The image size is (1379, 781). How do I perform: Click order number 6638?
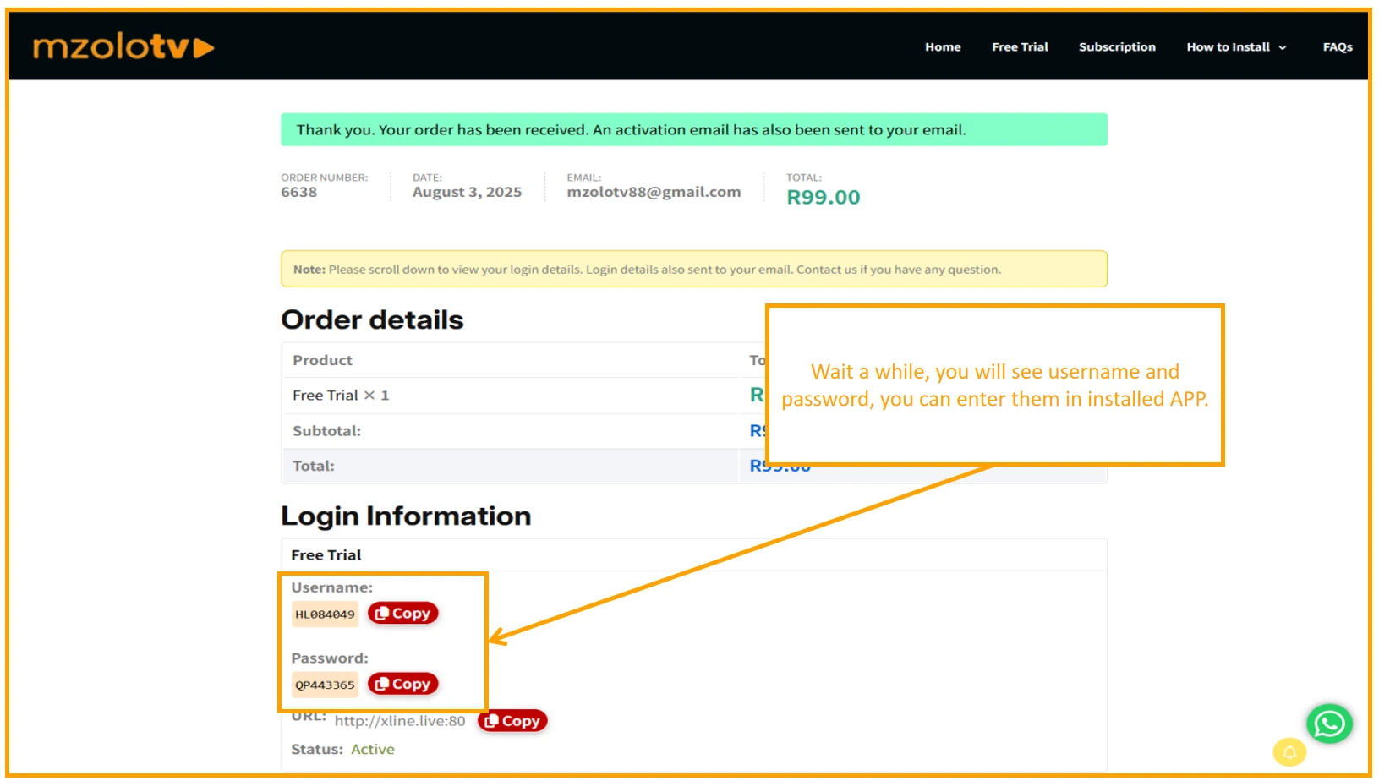299,193
